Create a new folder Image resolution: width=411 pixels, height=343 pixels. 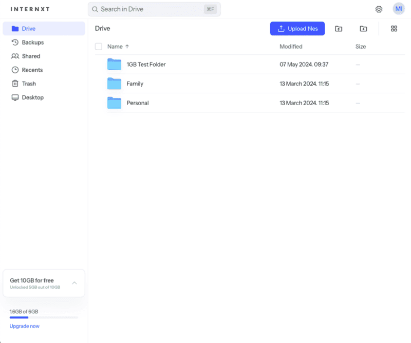[x=363, y=29]
